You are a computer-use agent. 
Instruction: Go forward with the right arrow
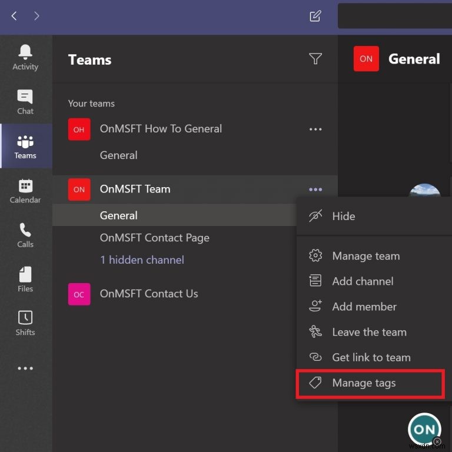click(x=36, y=16)
